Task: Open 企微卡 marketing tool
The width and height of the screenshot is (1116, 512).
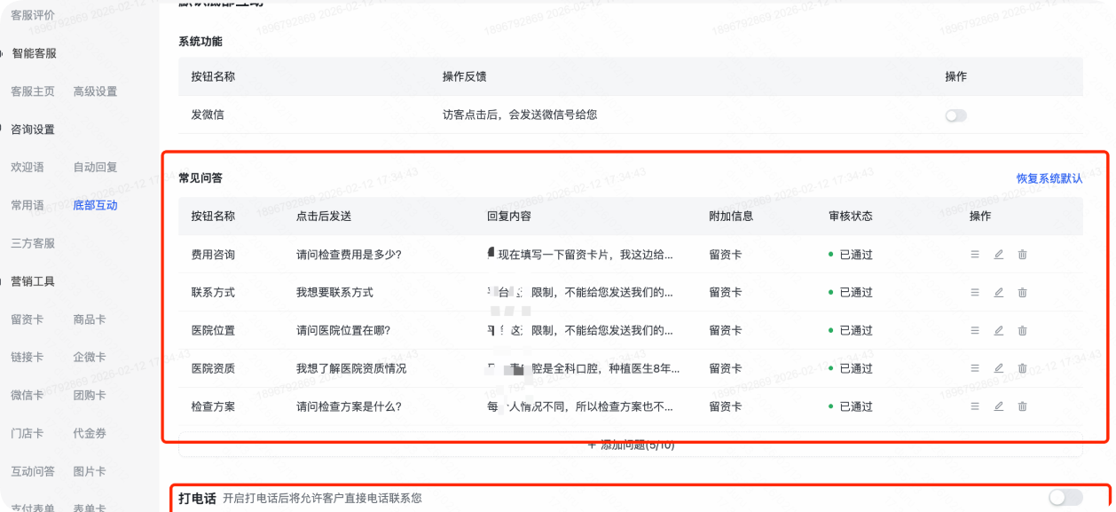Action: [90, 357]
